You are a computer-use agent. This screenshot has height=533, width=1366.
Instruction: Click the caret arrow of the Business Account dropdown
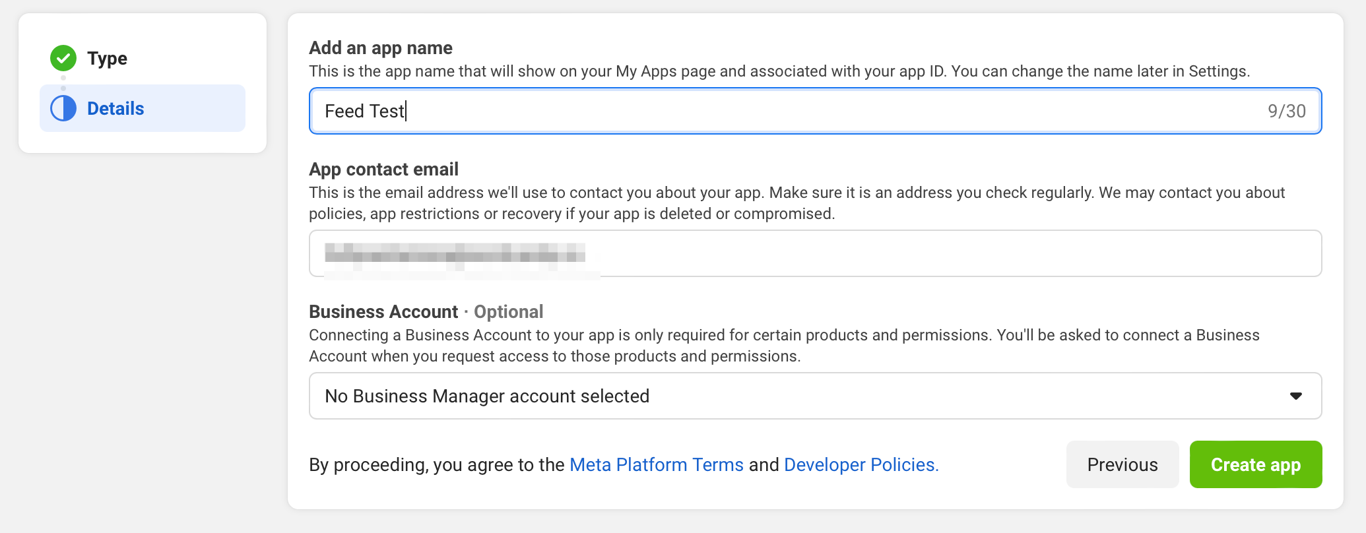point(1295,396)
